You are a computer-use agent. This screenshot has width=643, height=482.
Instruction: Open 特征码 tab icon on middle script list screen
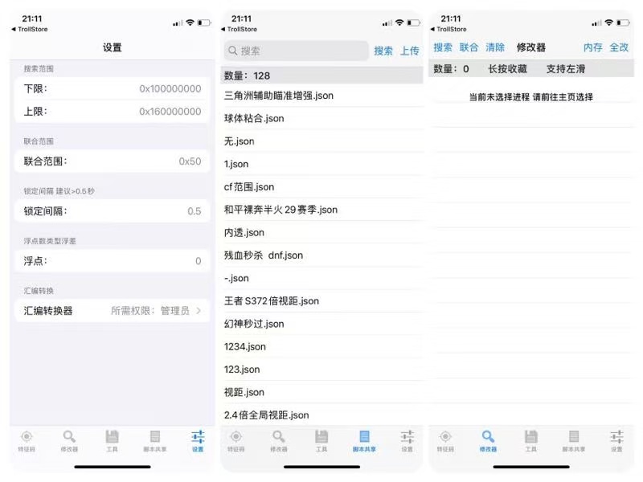tap(236, 440)
